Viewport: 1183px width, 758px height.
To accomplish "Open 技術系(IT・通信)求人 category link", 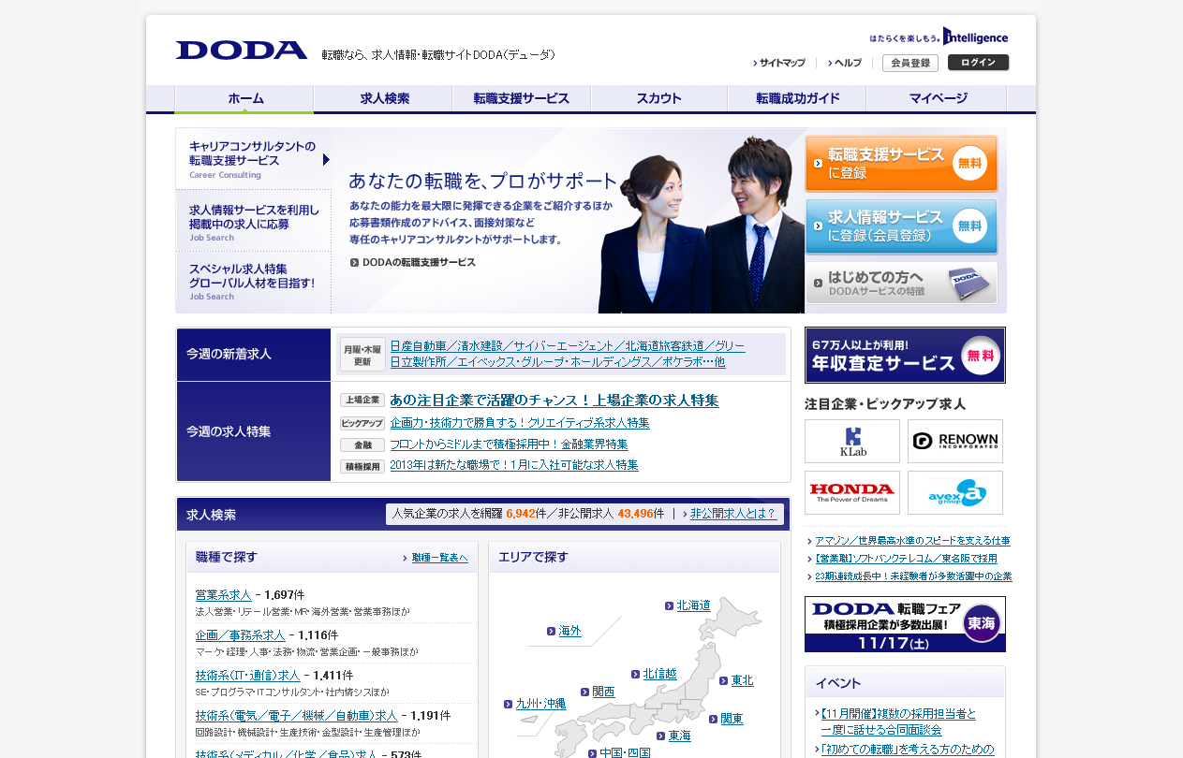I will click(248, 676).
